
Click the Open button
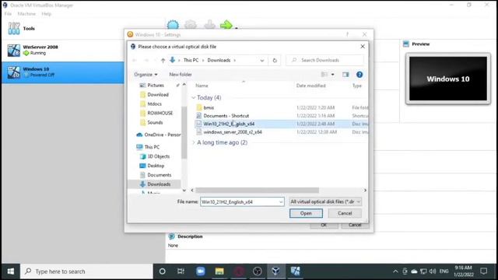pos(306,213)
